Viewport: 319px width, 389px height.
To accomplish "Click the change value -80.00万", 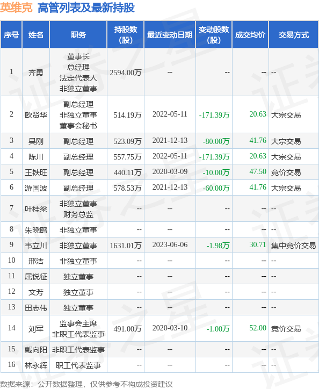I will click(216, 141).
